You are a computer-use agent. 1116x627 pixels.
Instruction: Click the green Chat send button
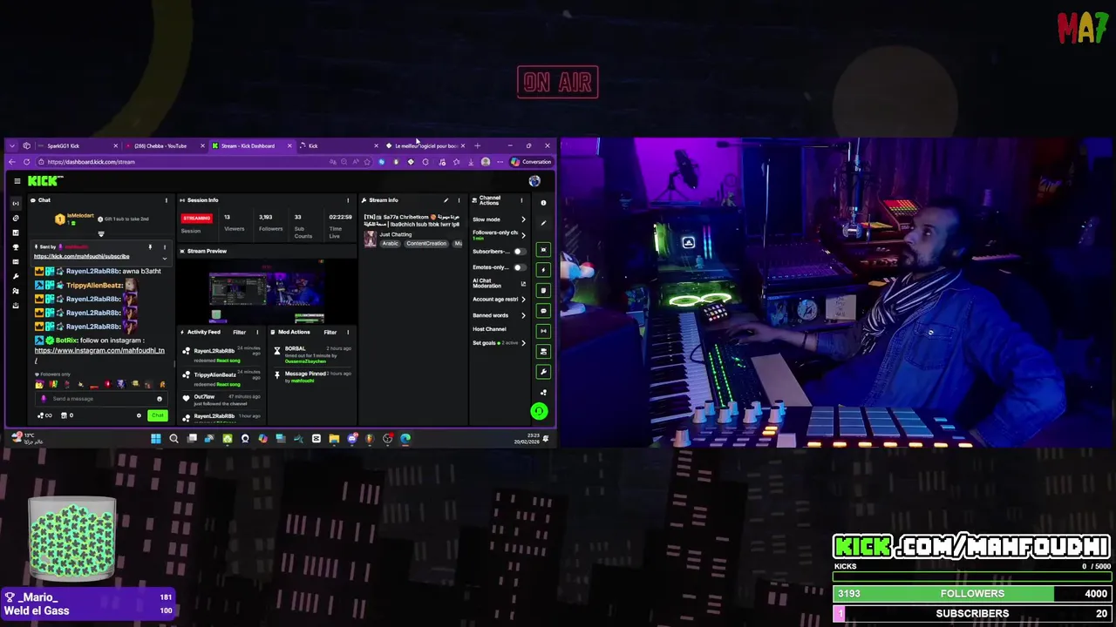pyautogui.click(x=158, y=415)
